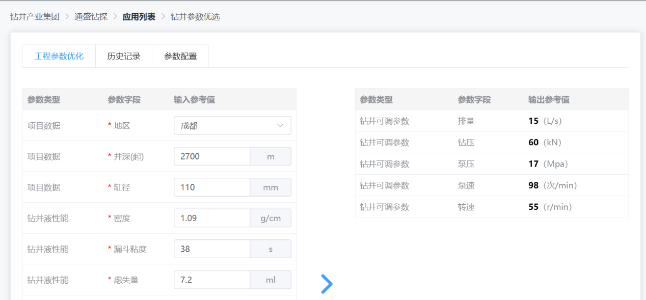Click the blue right arrow icon
This screenshot has height=300, width=646.
(x=327, y=284)
